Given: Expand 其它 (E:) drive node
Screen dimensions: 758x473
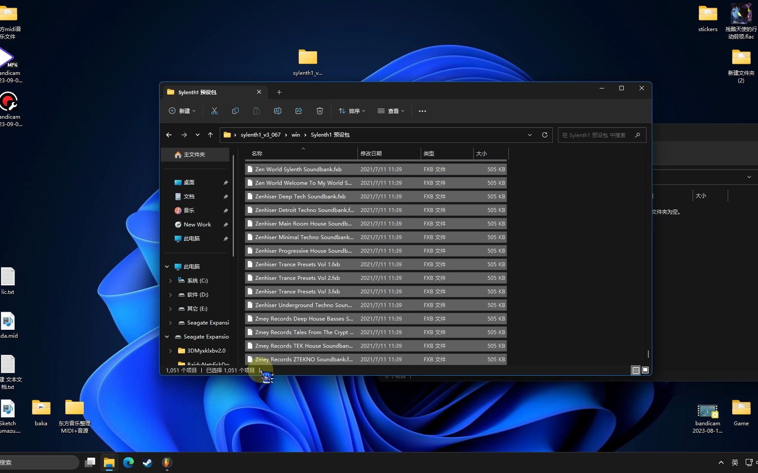Looking at the screenshot, I should (170, 309).
